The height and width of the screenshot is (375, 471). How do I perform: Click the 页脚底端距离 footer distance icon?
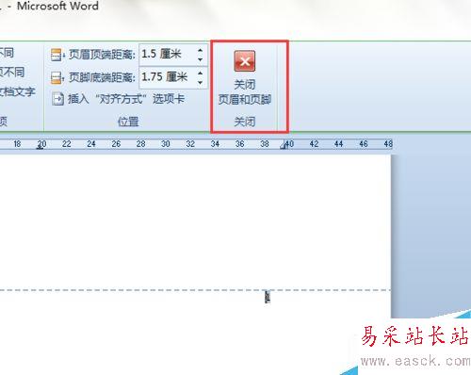click(57, 77)
